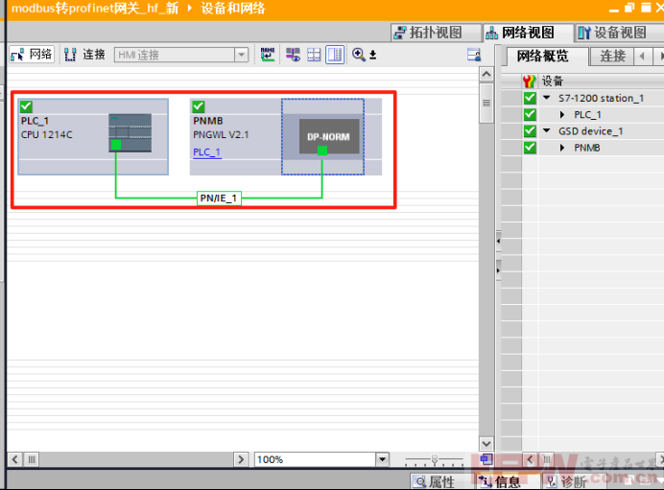Click the zoom magnifier icon

click(358, 54)
